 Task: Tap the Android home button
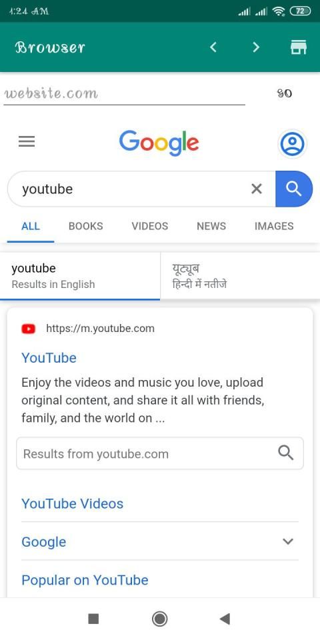(x=159, y=619)
